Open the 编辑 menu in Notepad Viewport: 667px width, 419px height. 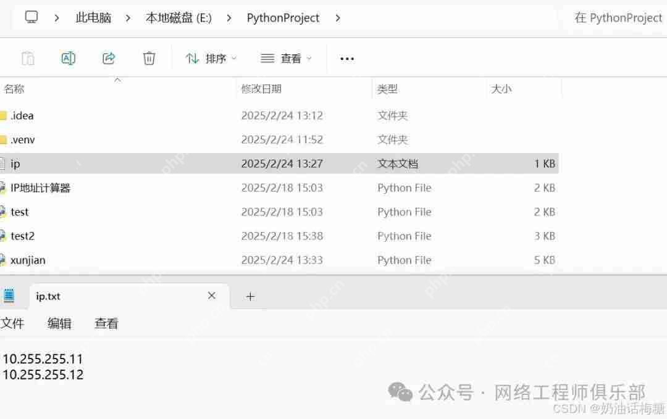[59, 323]
